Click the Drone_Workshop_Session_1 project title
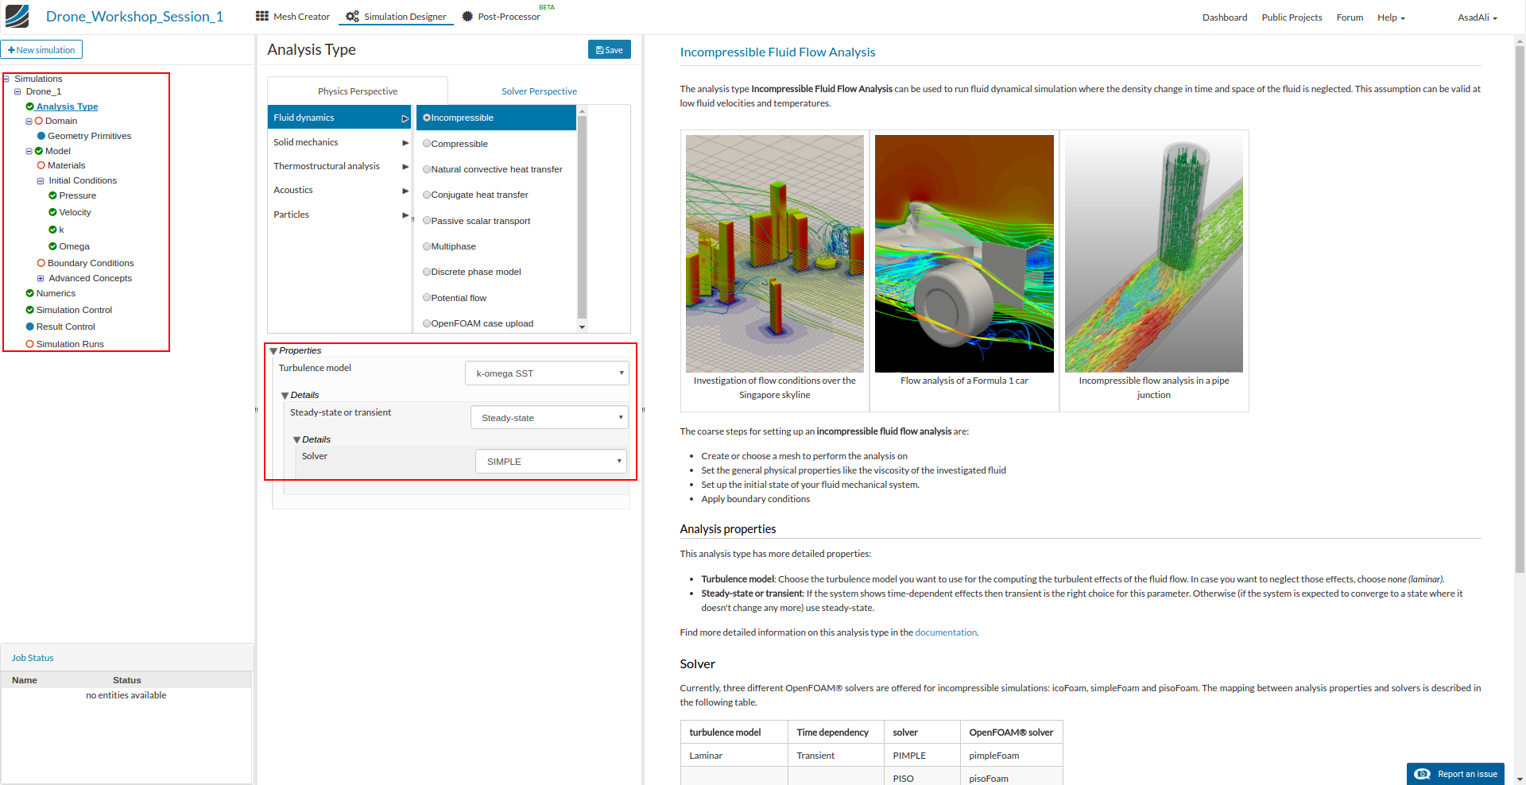Image resolution: width=1526 pixels, height=785 pixels. point(134,17)
